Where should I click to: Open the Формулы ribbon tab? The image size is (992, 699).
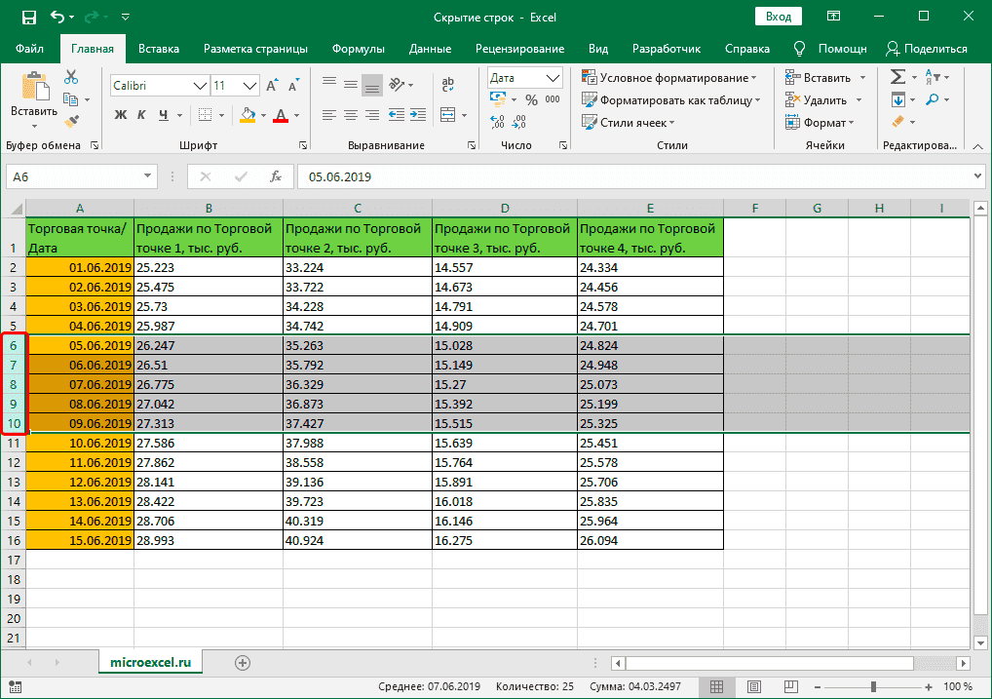(x=358, y=49)
